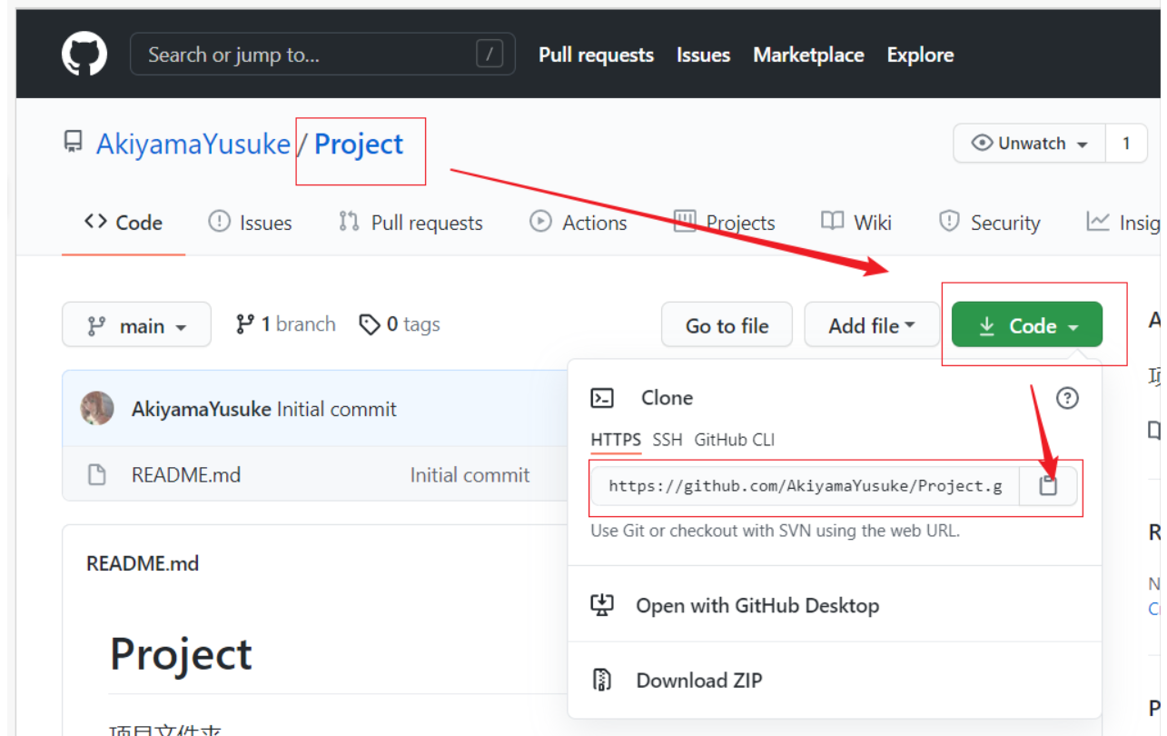The width and height of the screenshot is (1167, 736).
Task: Click the README.md heading of readme box
Action: (143, 563)
